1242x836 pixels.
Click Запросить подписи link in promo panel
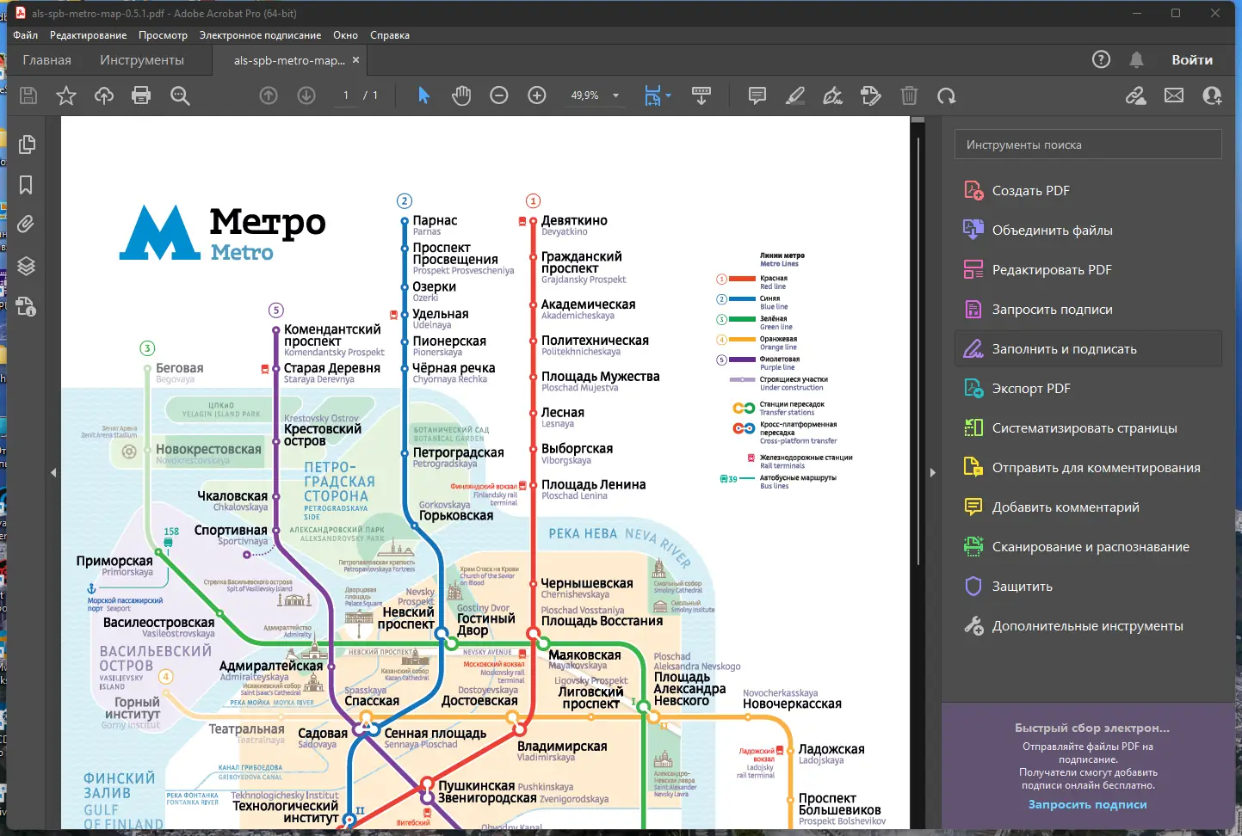pyautogui.click(x=1088, y=804)
